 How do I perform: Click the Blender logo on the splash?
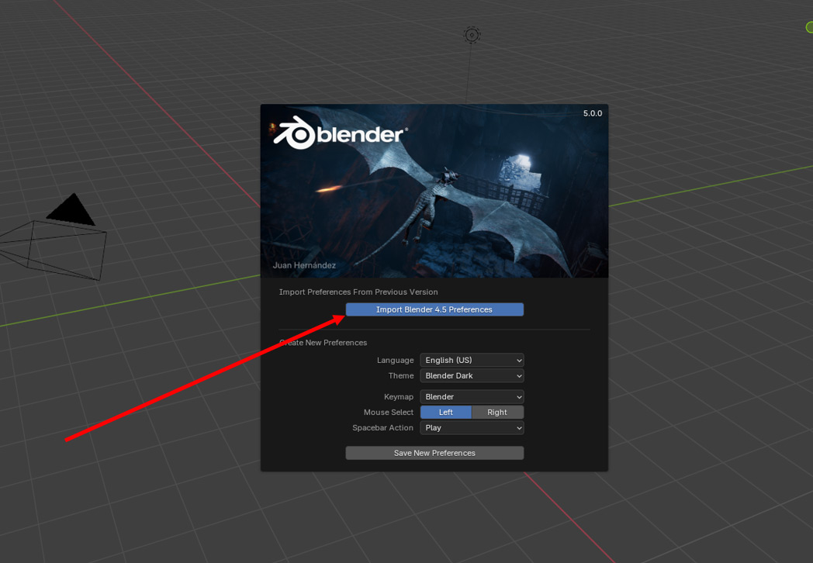click(339, 134)
